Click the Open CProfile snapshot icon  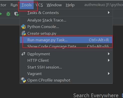point(23,80)
